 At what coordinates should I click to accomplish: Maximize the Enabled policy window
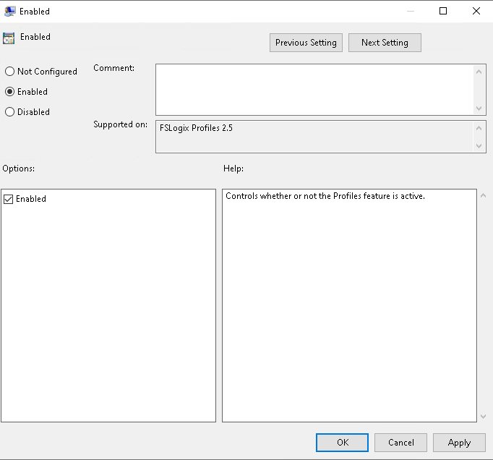pyautogui.click(x=443, y=11)
